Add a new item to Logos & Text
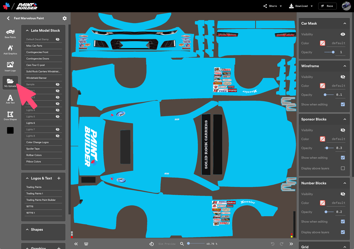Viewport: 354px width, 249px height. (x=59, y=178)
